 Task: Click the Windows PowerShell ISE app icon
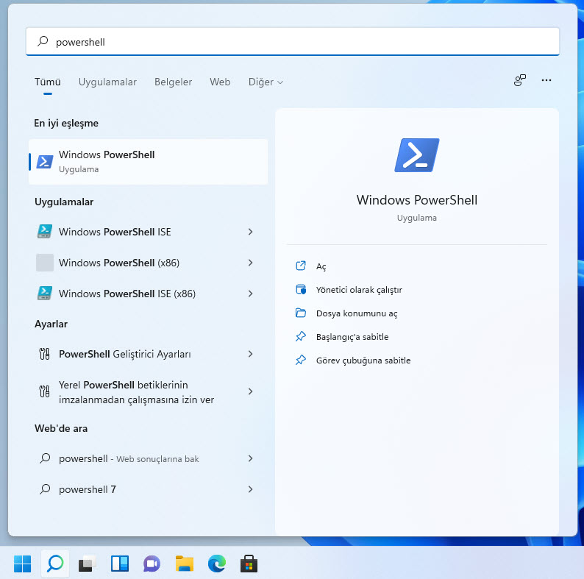point(45,231)
